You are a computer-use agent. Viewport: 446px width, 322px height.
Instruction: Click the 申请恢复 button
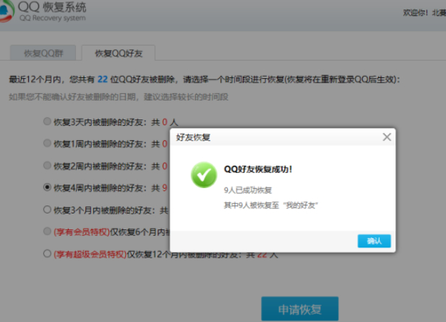pyautogui.click(x=300, y=309)
